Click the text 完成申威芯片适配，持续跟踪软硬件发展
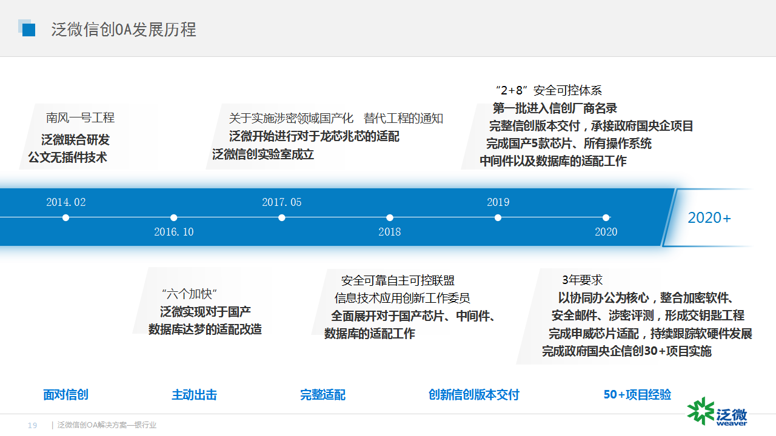The height and width of the screenshot is (436, 776). coord(651,334)
